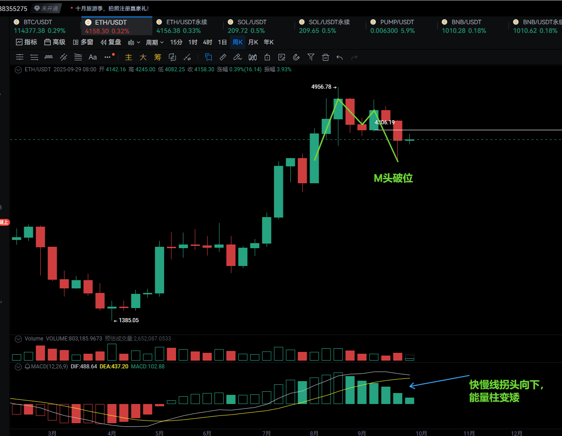The image size is (562, 436).
Task: Select the parallel channel drawing tool
Action: click(x=64, y=57)
